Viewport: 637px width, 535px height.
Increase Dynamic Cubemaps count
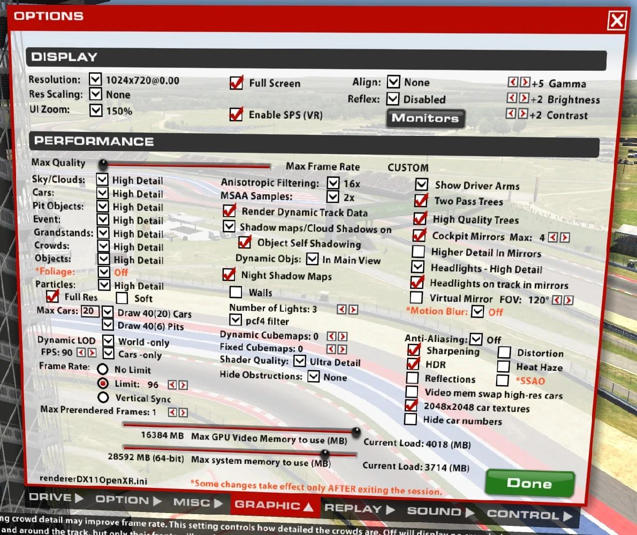[x=343, y=337]
